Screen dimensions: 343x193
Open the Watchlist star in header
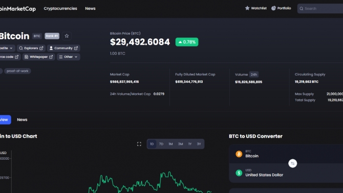(x=247, y=8)
